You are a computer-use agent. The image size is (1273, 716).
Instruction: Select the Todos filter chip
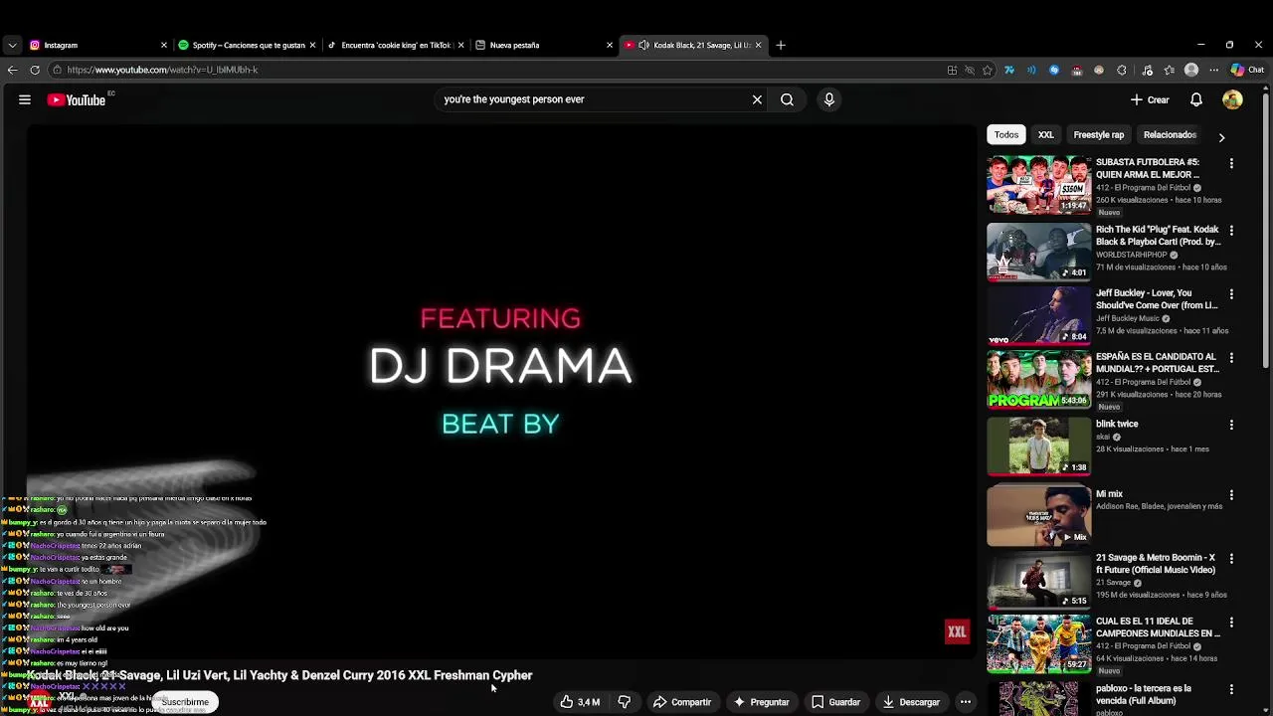(1006, 134)
